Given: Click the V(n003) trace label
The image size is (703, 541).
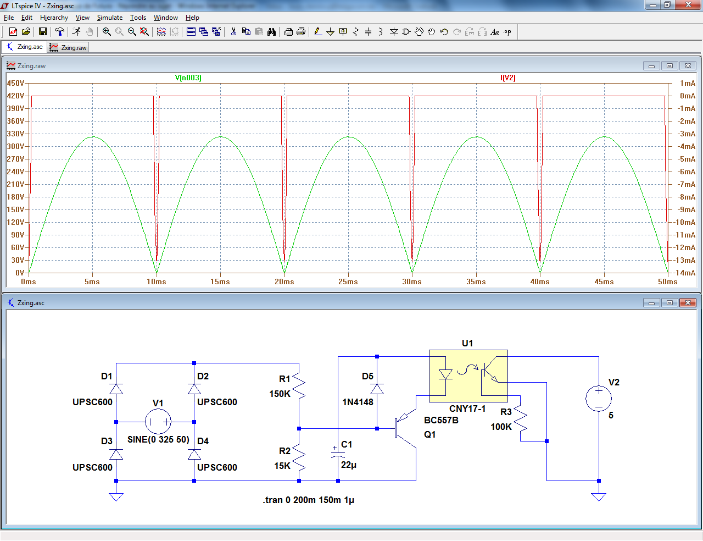Looking at the screenshot, I should 188,78.
